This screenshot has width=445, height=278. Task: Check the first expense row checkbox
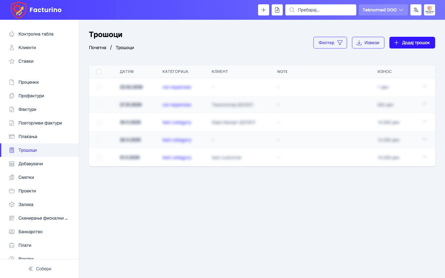[x=99, y=87]
